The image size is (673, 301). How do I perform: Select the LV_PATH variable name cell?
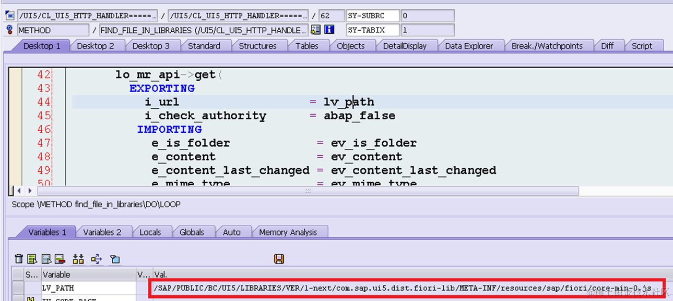(x=88, y=288)
